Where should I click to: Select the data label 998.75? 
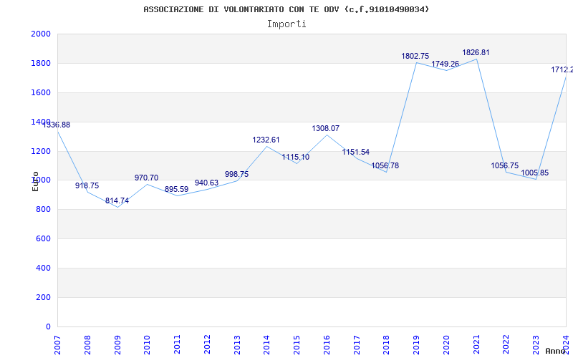236,174
